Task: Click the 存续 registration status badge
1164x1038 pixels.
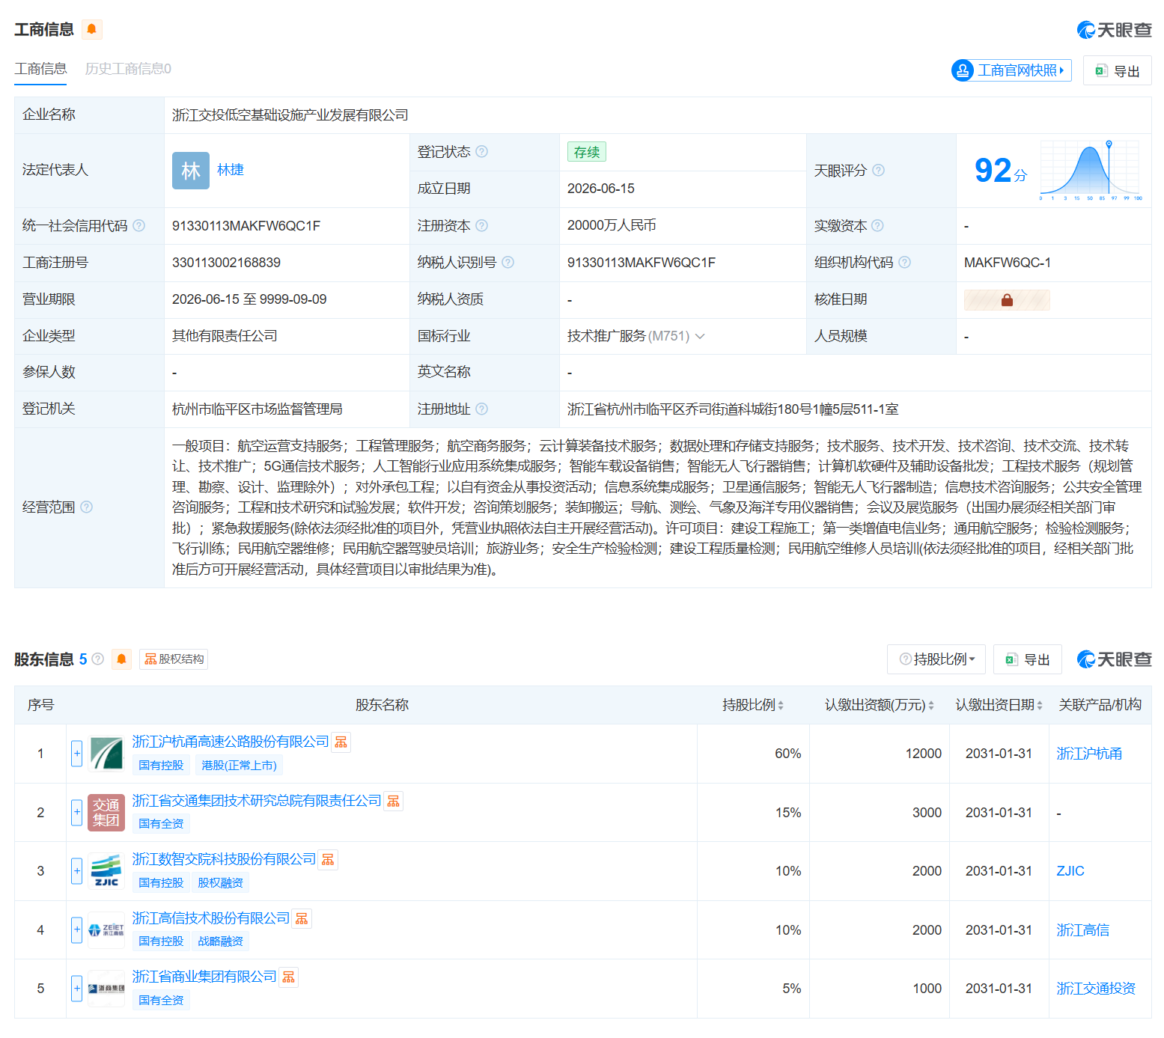Action: tap(587, 152)
